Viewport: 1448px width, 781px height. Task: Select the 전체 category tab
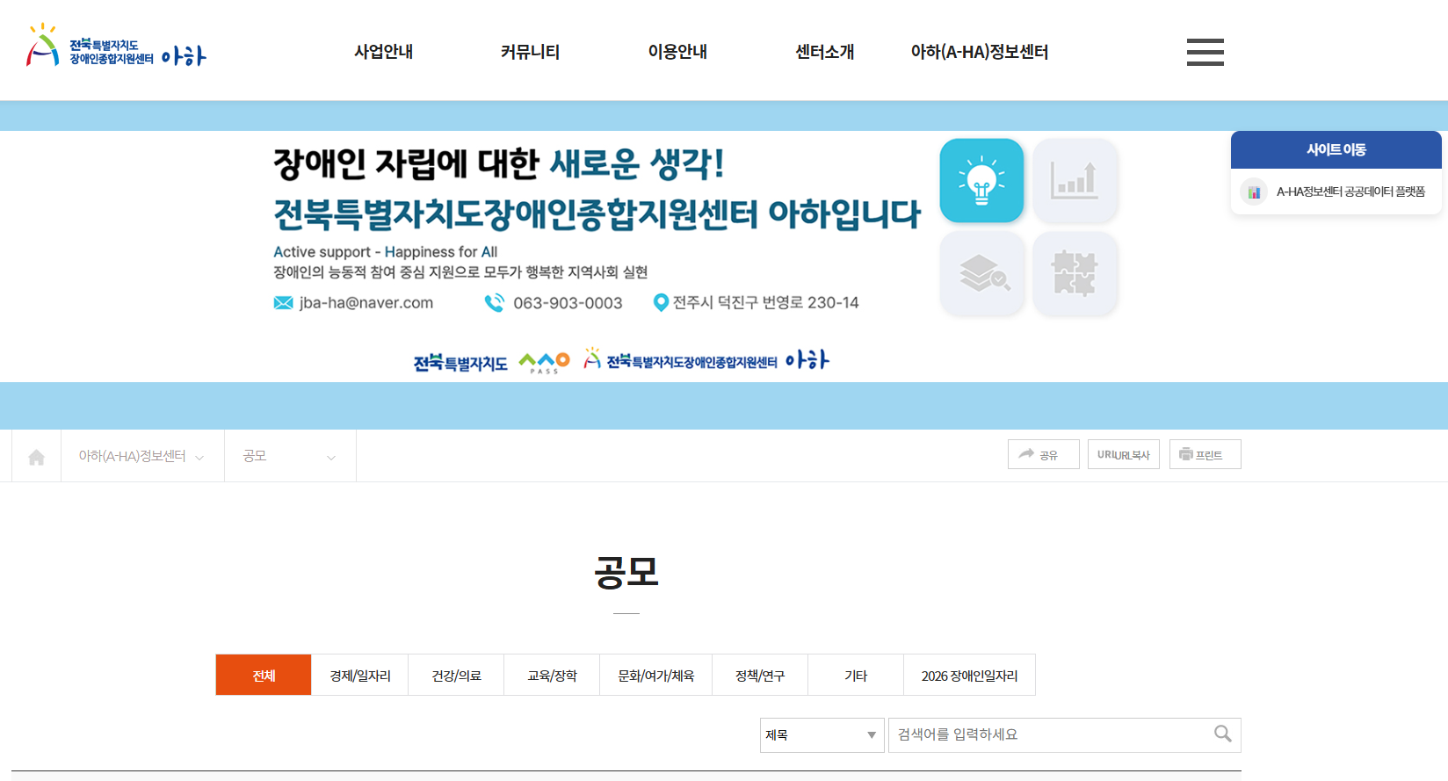pos(264,675)
